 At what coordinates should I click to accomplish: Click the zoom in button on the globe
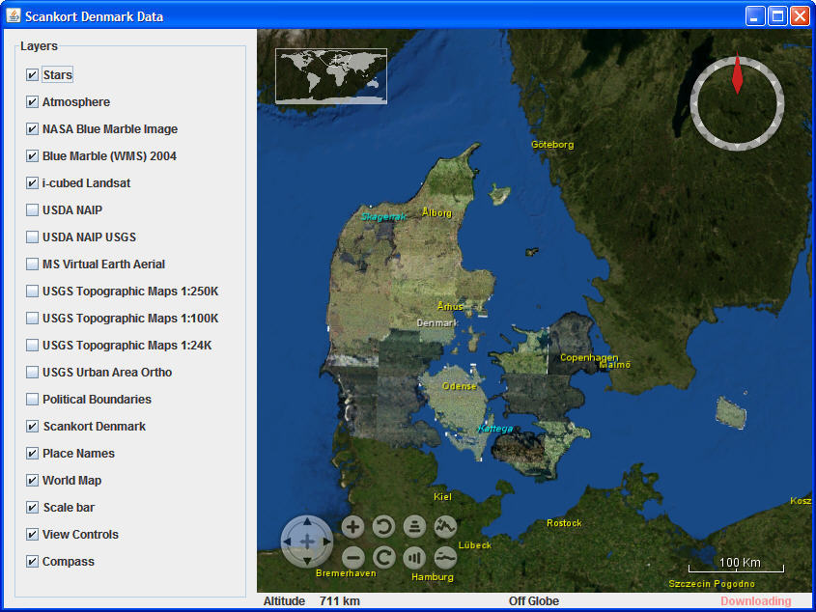352,526
